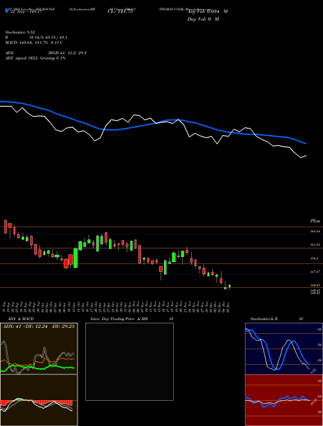Click the 168.54 price axis label

click(315, 231)
